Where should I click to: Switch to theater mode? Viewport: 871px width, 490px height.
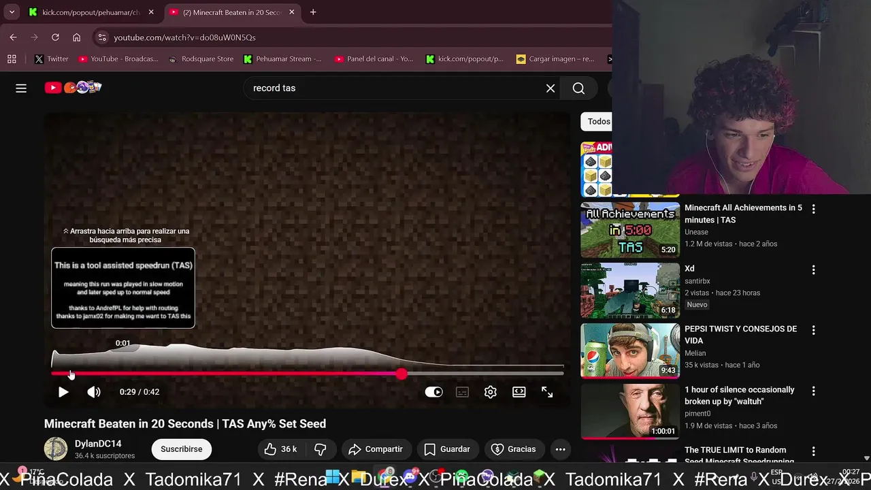pyautogui.click(x=519, y=392)
